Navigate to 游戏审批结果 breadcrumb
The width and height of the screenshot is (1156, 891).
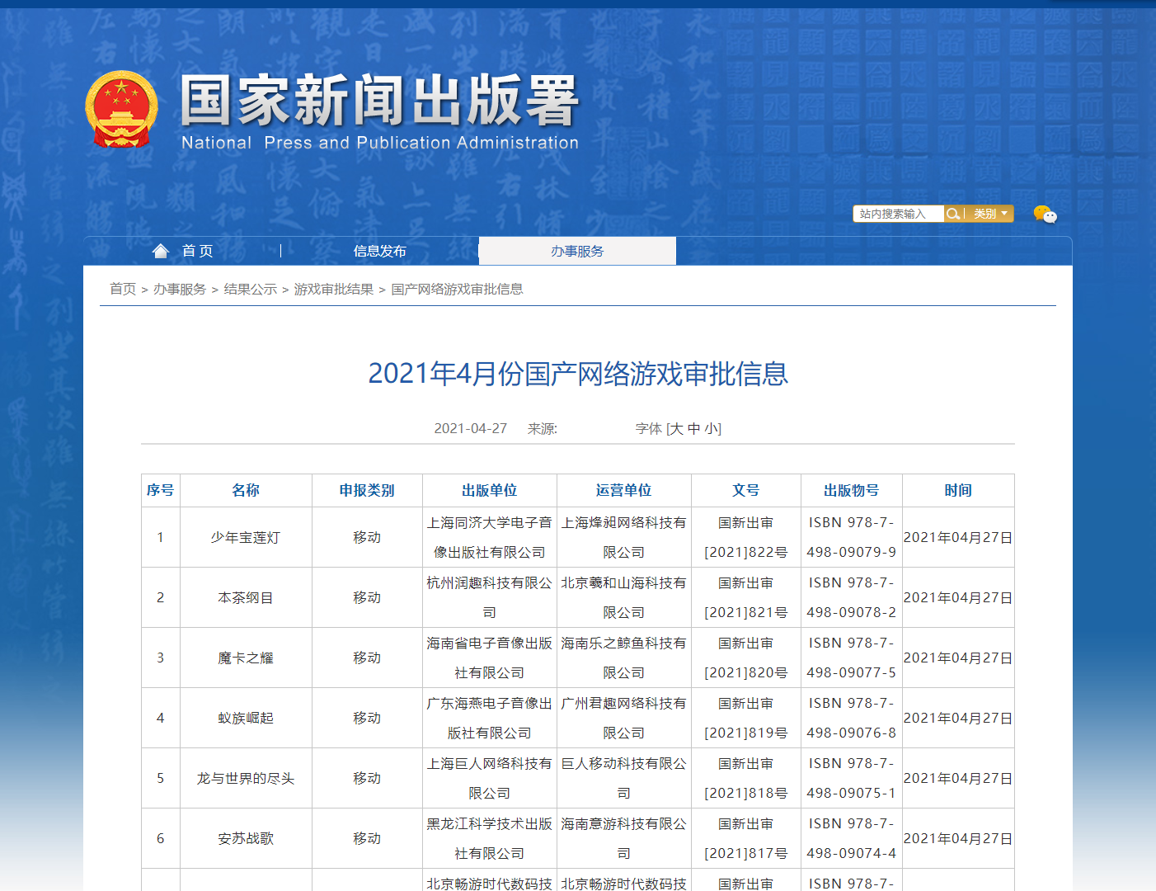334,289
